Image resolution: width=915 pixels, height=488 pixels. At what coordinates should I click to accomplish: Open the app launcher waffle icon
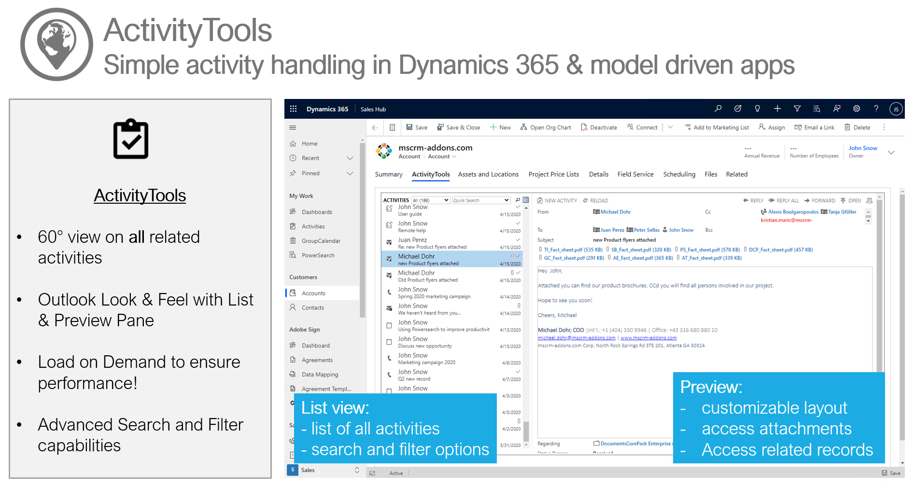pos(293,109)
